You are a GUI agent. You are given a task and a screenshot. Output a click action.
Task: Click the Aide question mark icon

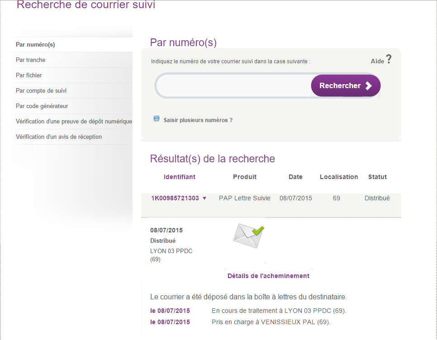(x=389, y=59)
